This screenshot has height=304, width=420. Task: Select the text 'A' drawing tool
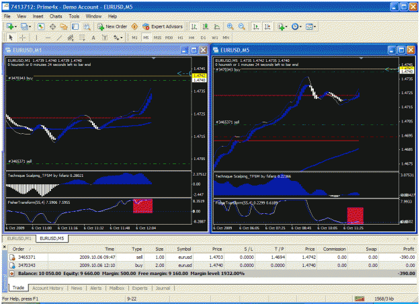pos(93,38)
